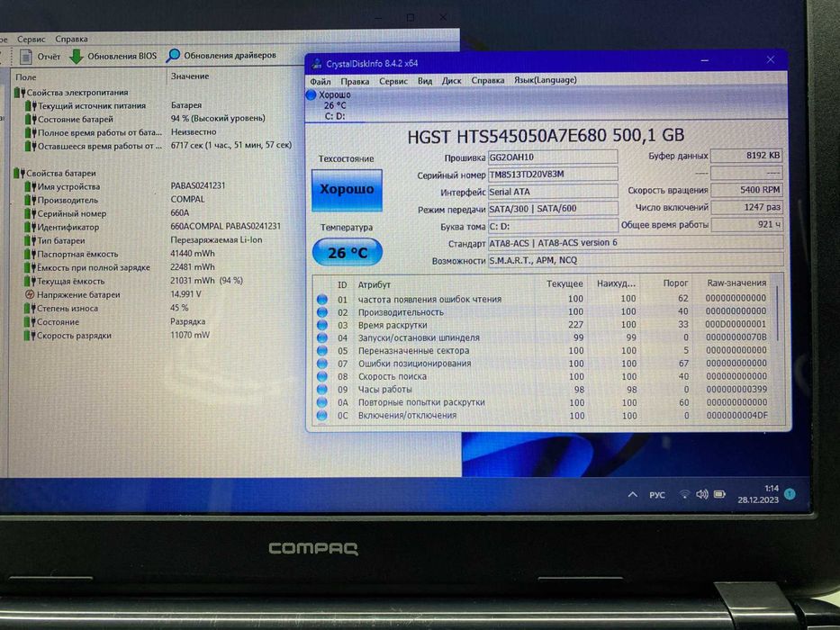Click the Число включений value 1247 раз

[746, 207]
